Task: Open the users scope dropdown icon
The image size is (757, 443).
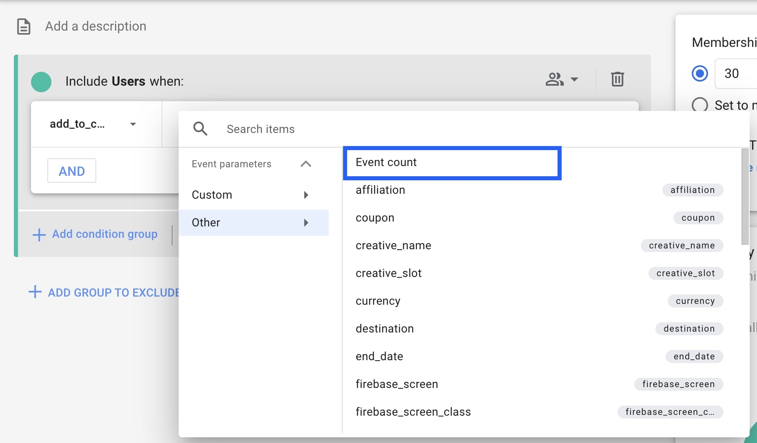Action: [x=562, y=79]
